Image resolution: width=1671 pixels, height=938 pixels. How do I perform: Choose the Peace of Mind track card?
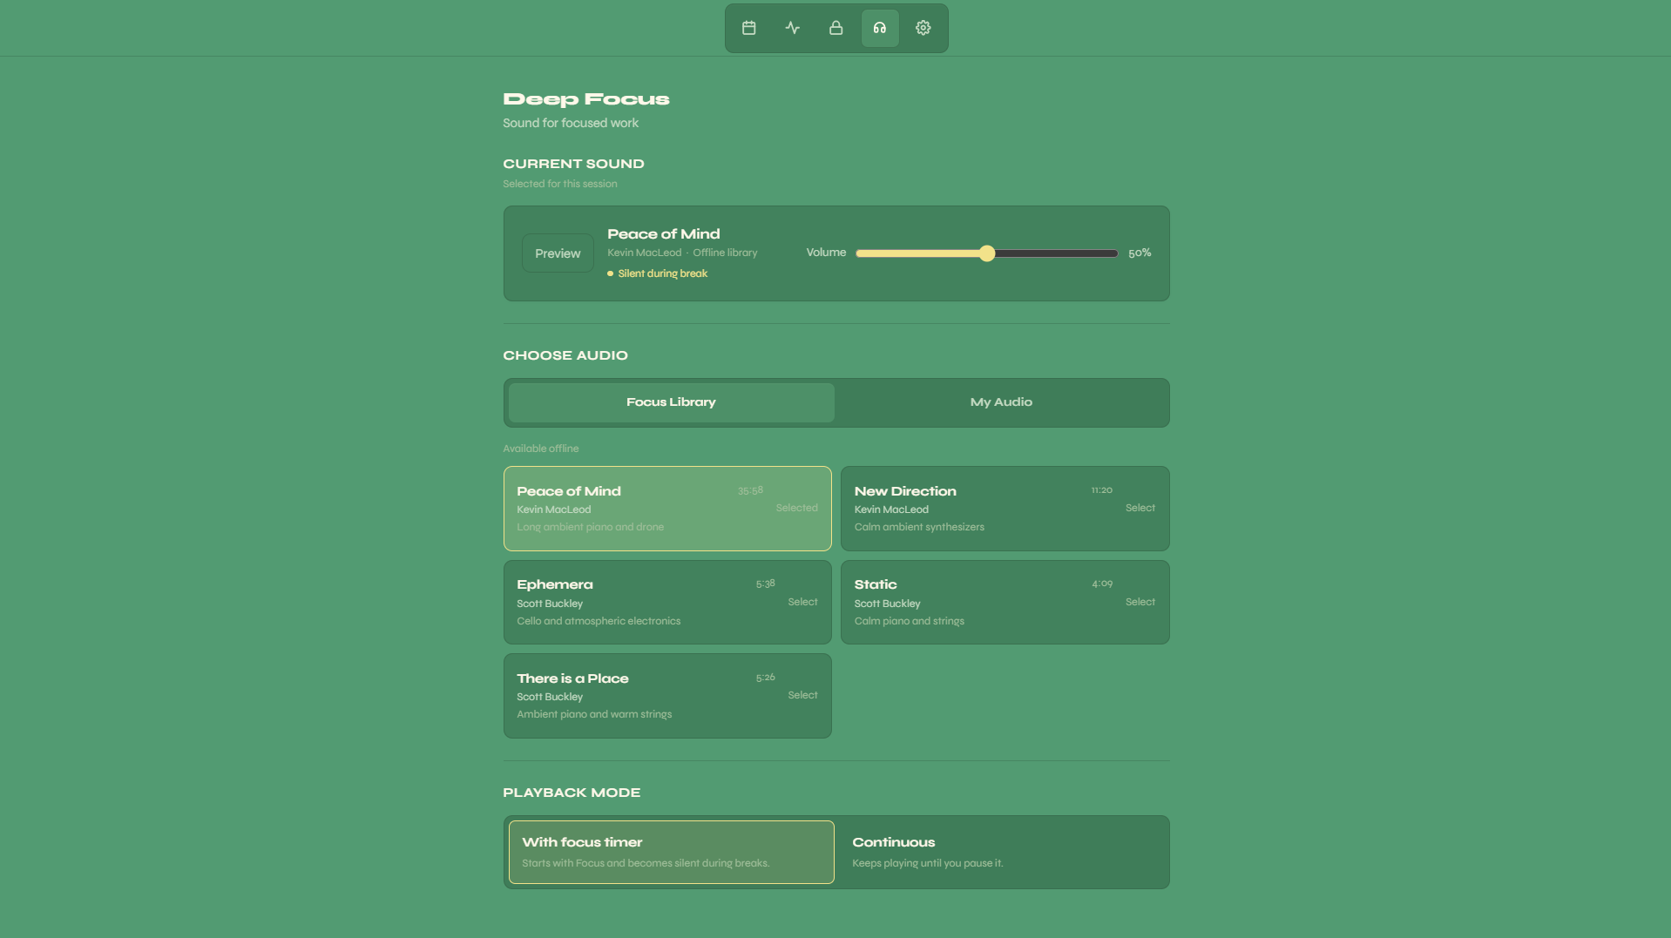667,509
